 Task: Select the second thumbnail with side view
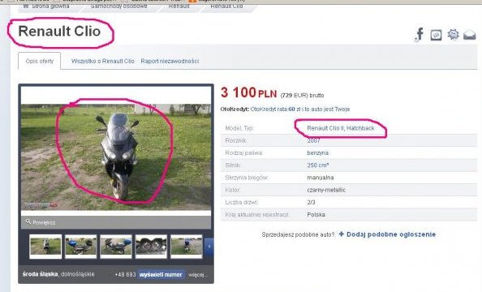tap(81, 247)
